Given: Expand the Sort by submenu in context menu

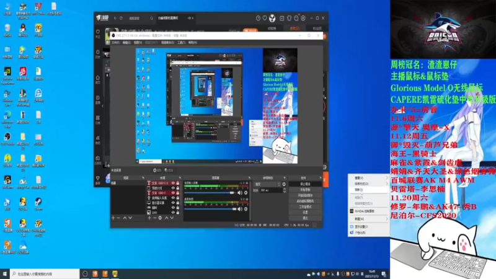Looking at the screenshot, I should (368, 184).
